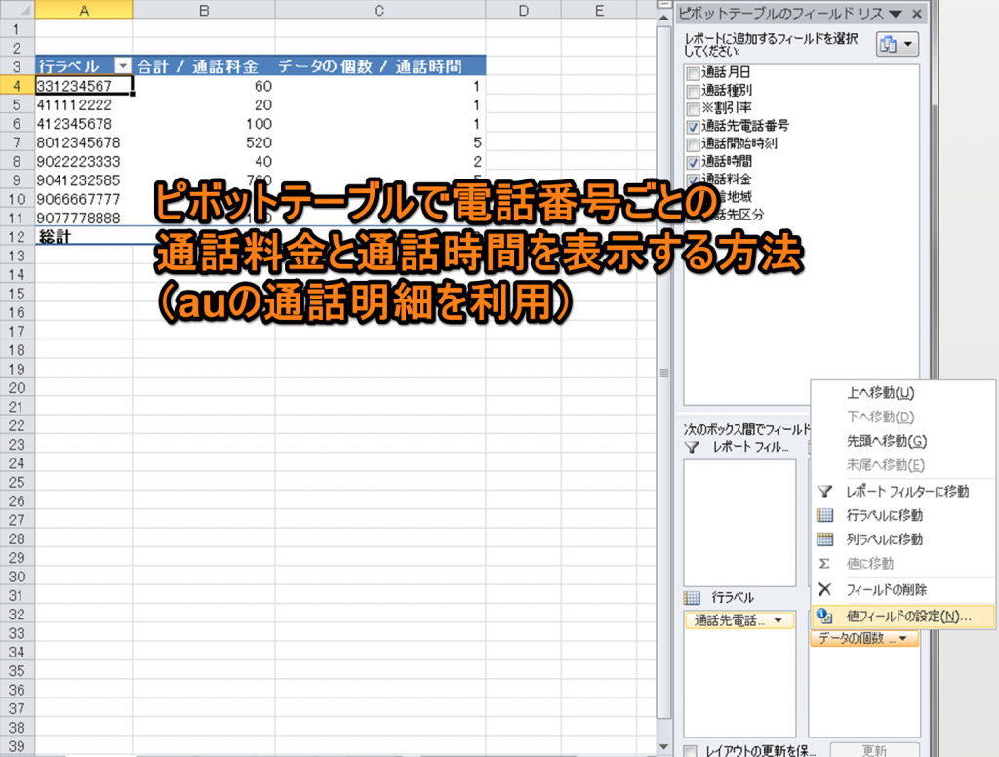This screenshot has width=999, height=757.
Task: Open the 行ラベル filter dropdown in cell A3
Action: pyautogui.click(x=122, y=65)
